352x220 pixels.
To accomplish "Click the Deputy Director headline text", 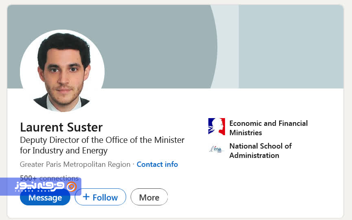I will point(102,140).
